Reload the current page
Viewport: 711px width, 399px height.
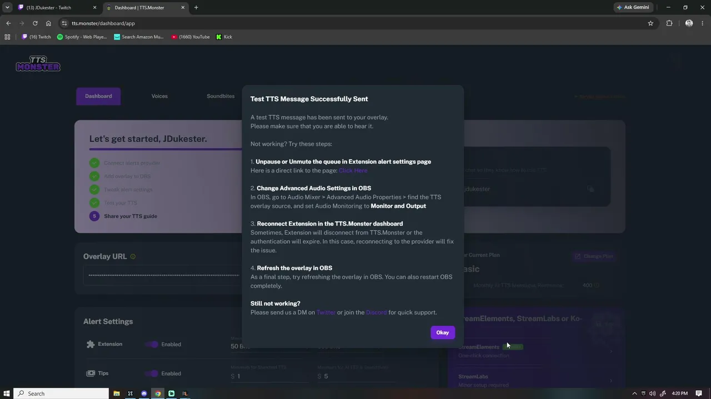tap(35, 23)
